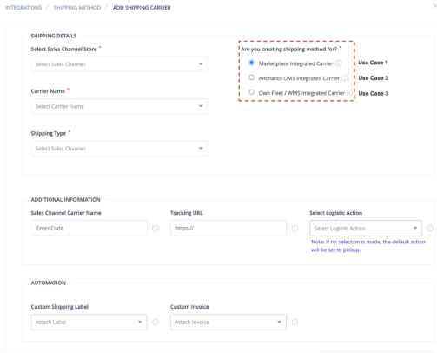This screenshot has height=353, width=437.
Task: Go to Shipping Method breadcrumb
Action: 77,8
